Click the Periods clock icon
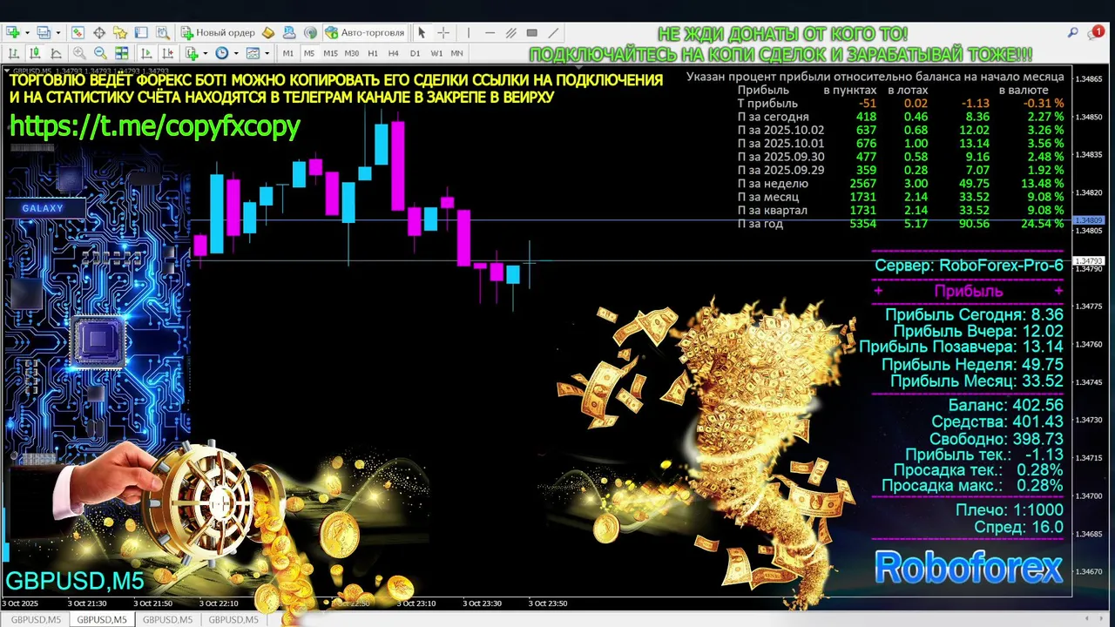The height and width of the screenshot is (627, 1115). pos(222,53)
